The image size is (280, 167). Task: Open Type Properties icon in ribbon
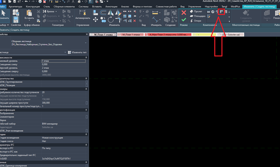click(16, 13)
